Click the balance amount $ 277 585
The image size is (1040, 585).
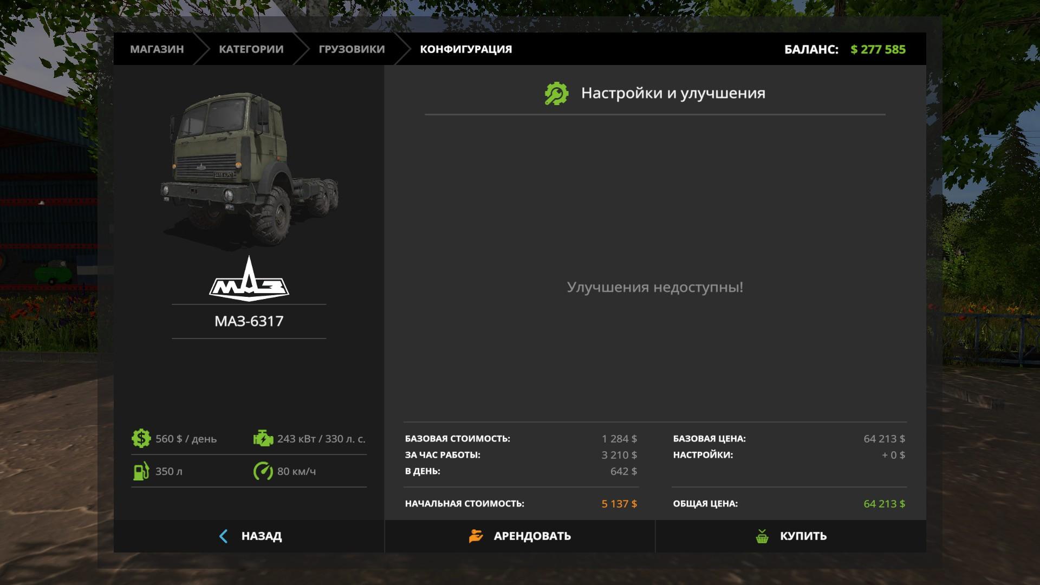877,49
